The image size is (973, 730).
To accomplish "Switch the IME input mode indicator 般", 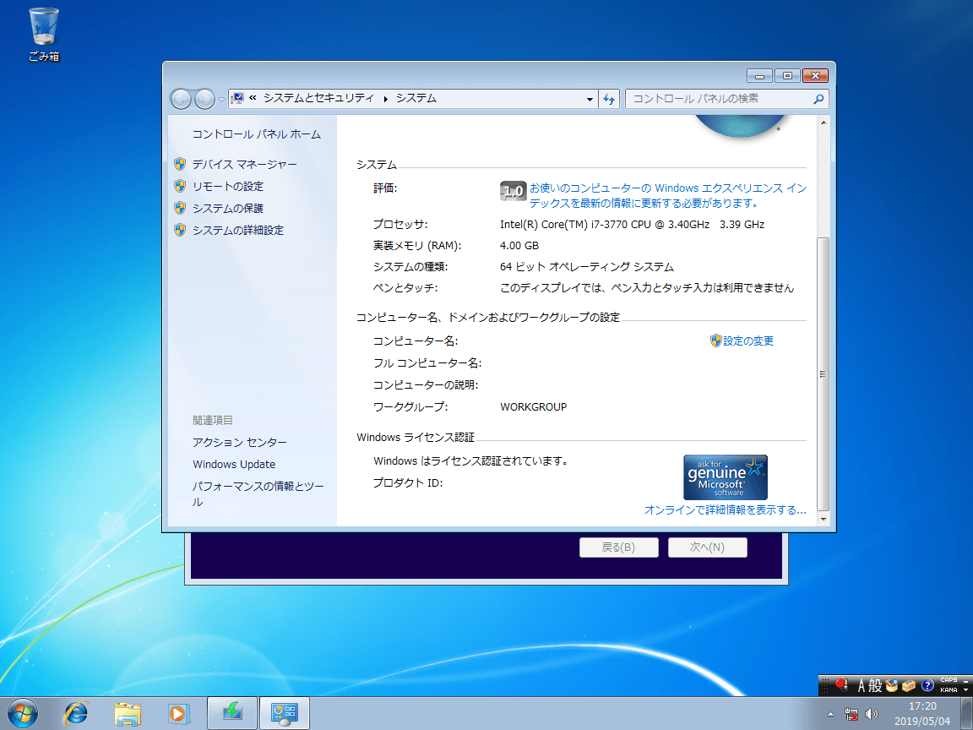I will click(877, 684).
